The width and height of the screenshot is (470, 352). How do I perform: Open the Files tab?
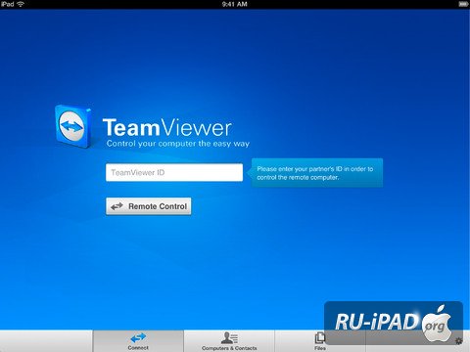320,341
